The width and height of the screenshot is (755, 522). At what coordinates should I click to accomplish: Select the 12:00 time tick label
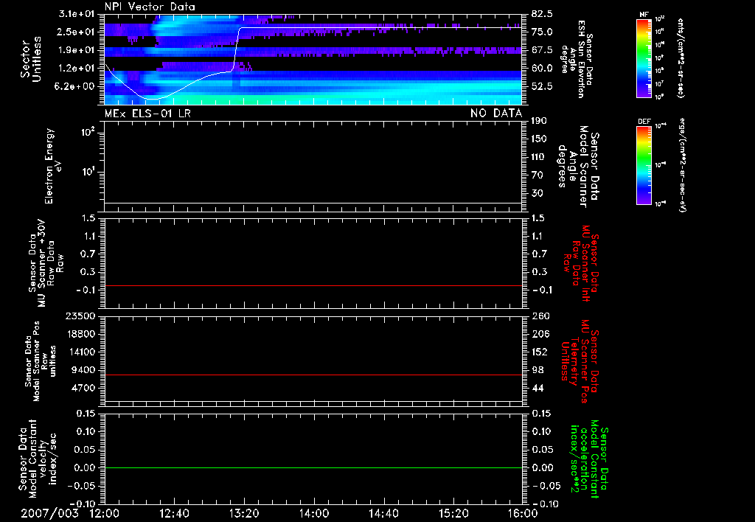point(105,513)
